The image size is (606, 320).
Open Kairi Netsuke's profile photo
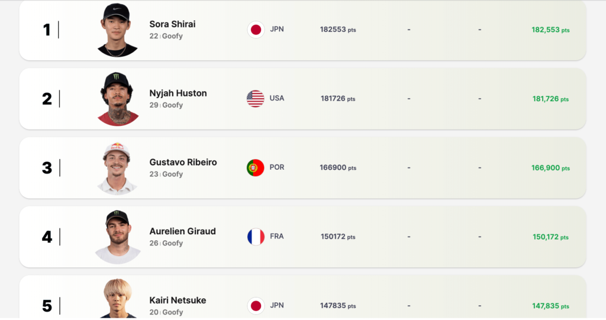pos(117,299)
